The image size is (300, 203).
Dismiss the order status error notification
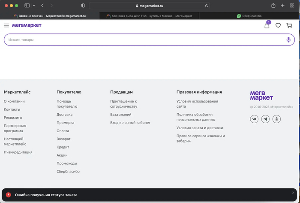coord(293,193)
